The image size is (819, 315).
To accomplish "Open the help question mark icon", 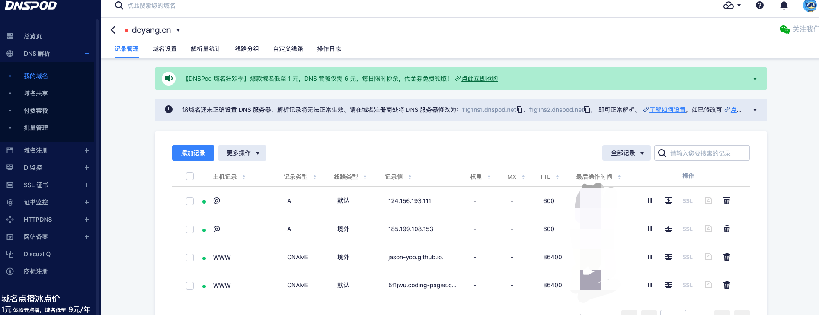I will pos(759,5).
